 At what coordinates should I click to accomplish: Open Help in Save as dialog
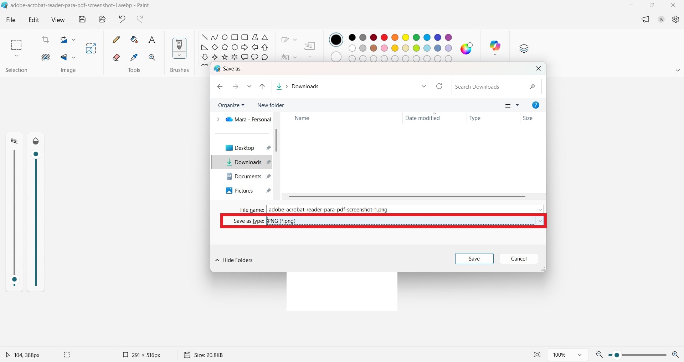click(x=536, y=105)
